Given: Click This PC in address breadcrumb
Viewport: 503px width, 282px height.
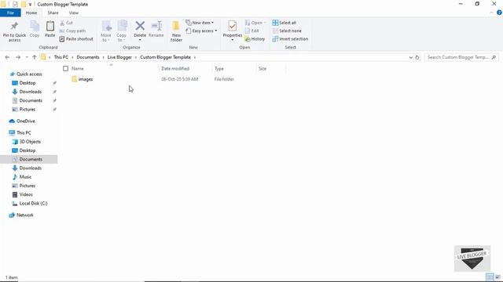Looking at the screenshot, I should click(61, 57).
